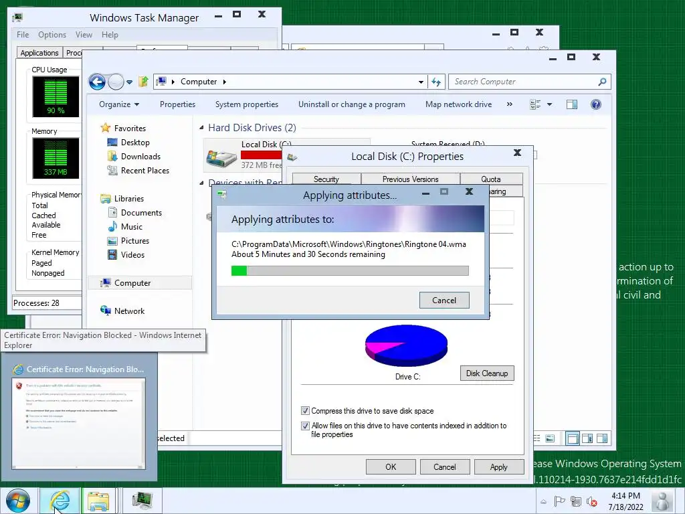Uncheck Allow files to have contents indexed
Screen dimensions: 685x514
[x=305, y=426]
